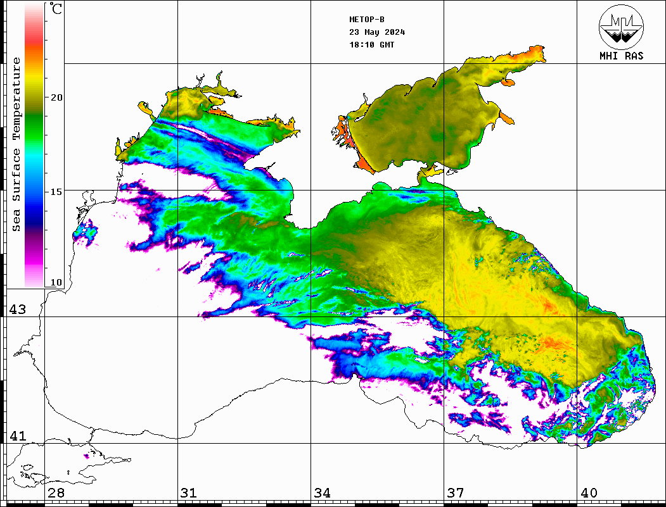Click the temperature color scale bar

34,146
